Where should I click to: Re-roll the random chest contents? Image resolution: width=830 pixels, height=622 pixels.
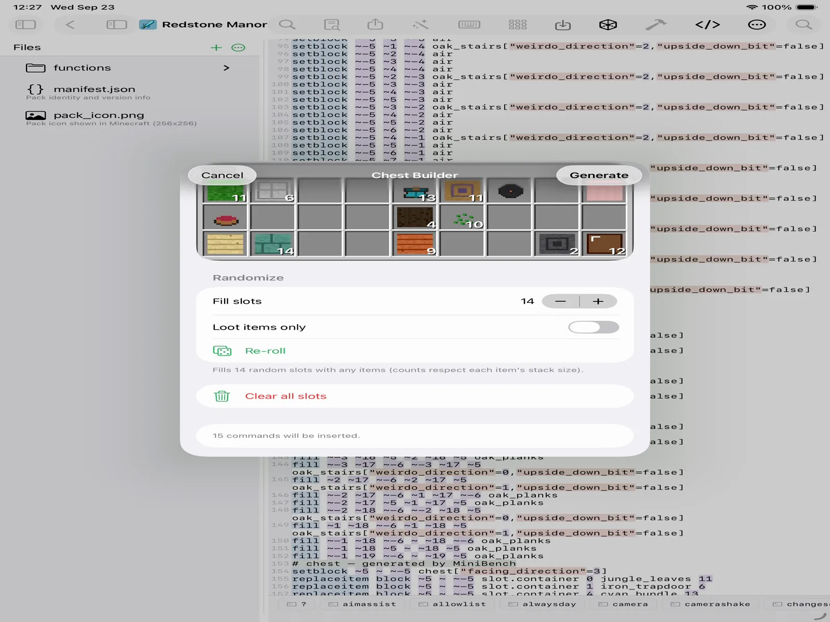tap(415, 351)
